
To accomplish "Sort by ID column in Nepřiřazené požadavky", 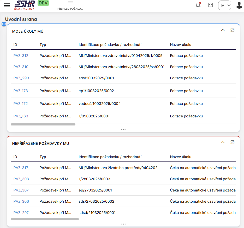I will 15,157.
